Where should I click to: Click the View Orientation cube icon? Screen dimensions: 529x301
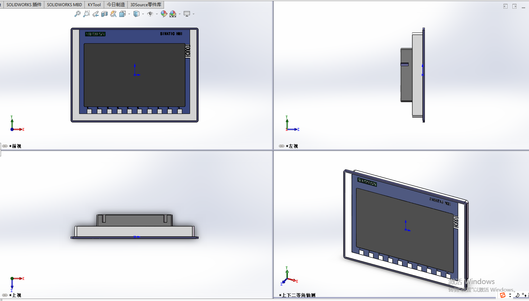point(122,14)
